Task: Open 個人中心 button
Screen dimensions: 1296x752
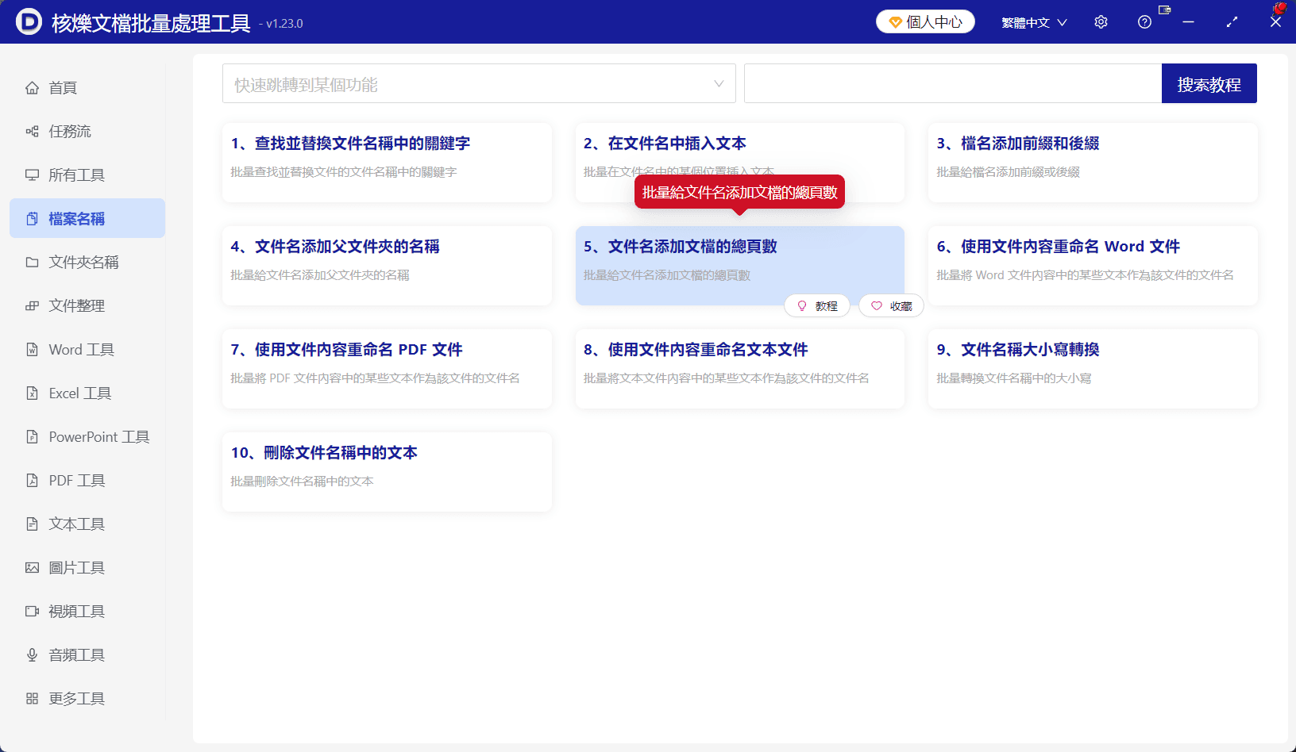Action: coord(925,22)
